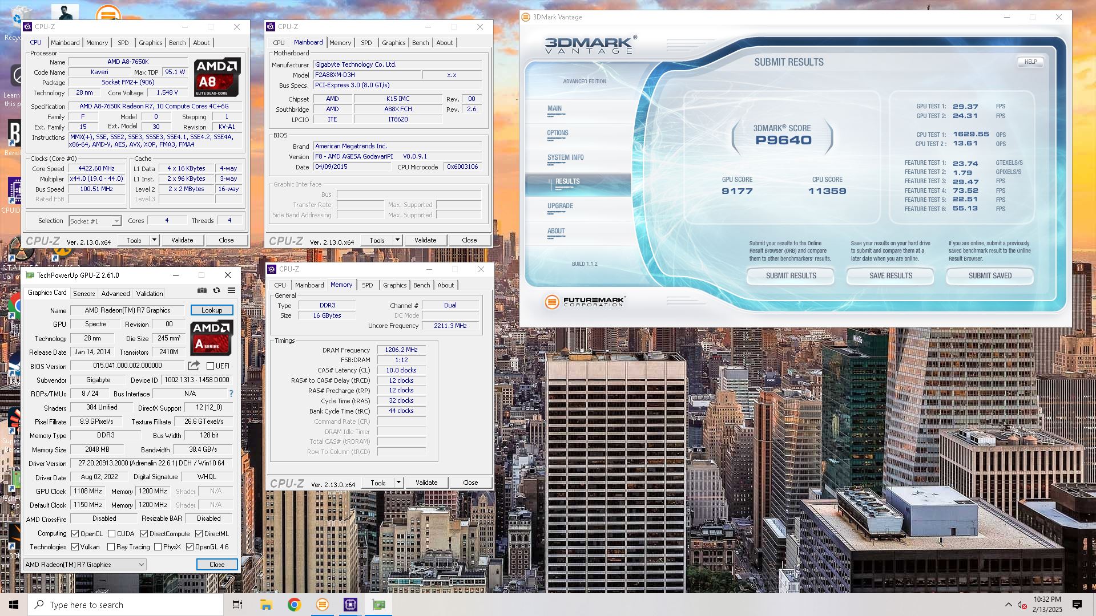Open Chrome from taskbar
The height and width of the screenshot is (616, 1096).
[x=295, y=605]
